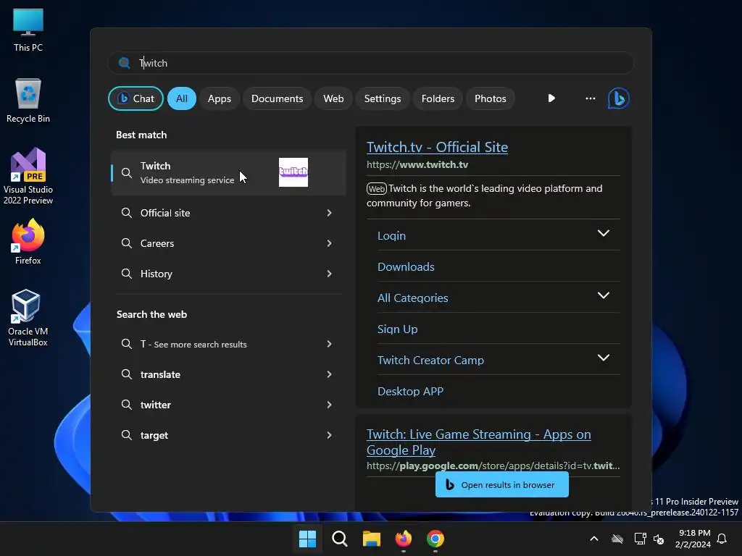Click the network tray icon
The height and width of the screenshot is (556, 742).
click(641, 539)
